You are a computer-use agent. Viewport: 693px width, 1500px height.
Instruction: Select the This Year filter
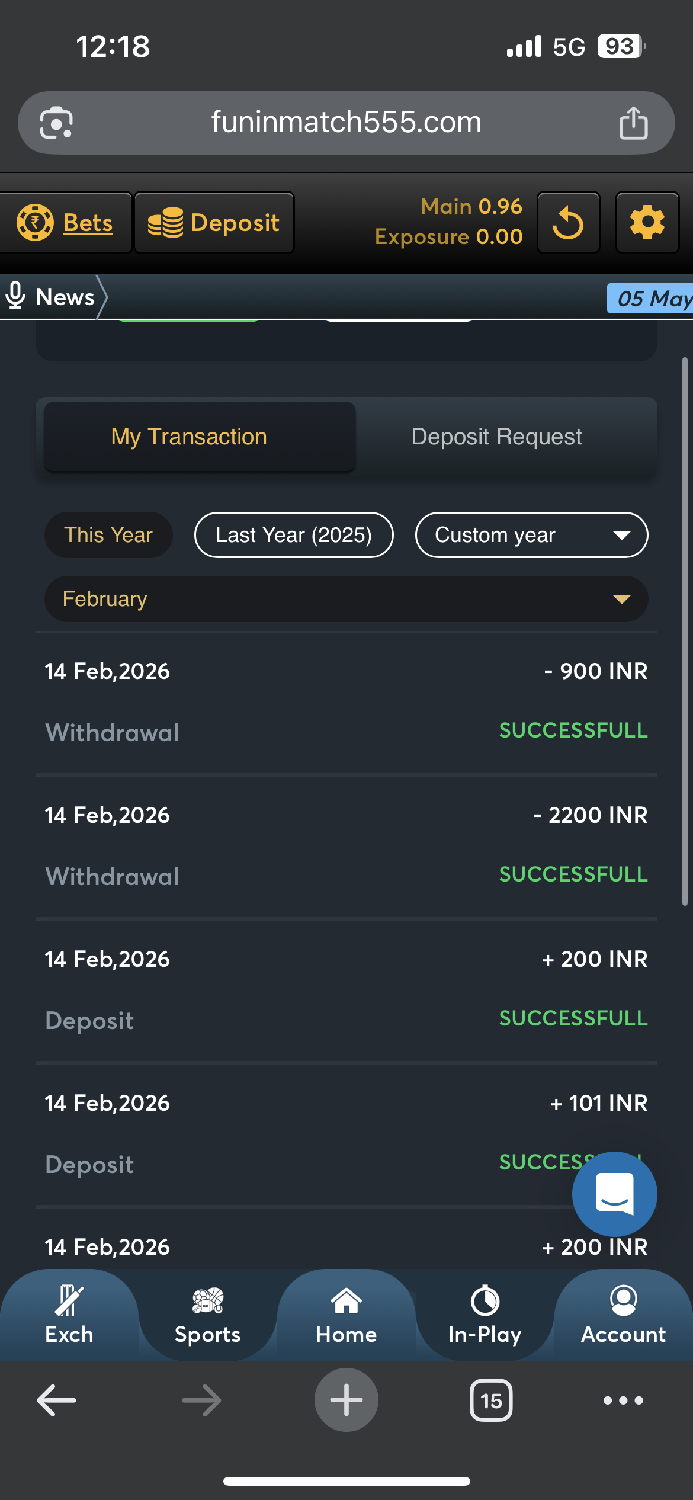108,535
